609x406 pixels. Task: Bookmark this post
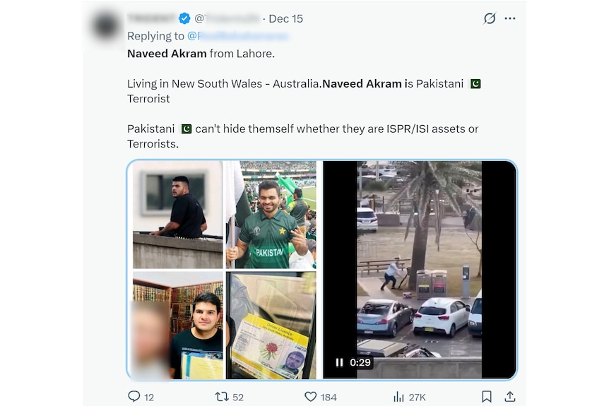click(487, 396)
